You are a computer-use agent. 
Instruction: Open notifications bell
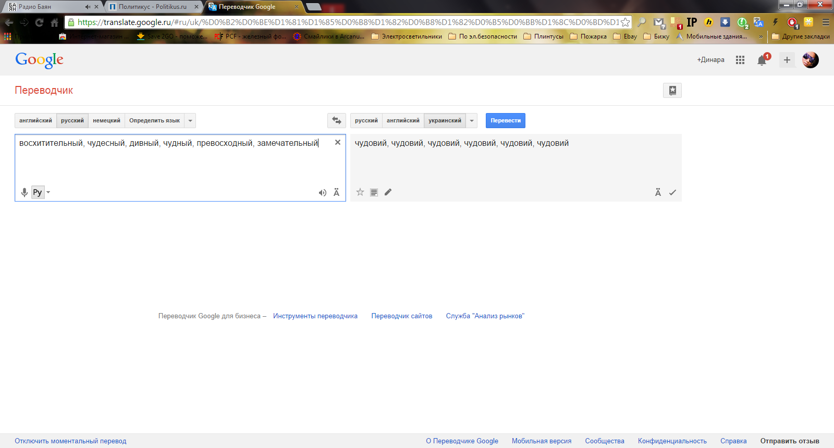point(762,60)
